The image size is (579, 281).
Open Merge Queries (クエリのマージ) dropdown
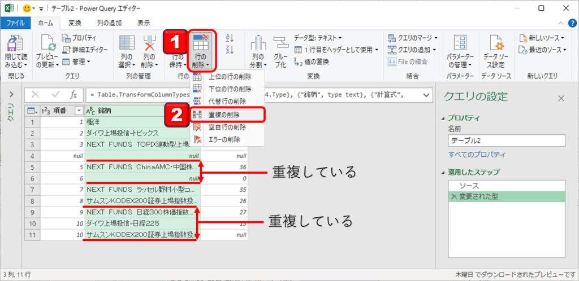coord(412,38)
